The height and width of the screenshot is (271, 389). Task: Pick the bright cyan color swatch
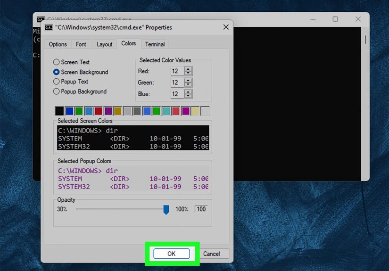(166, 111)
